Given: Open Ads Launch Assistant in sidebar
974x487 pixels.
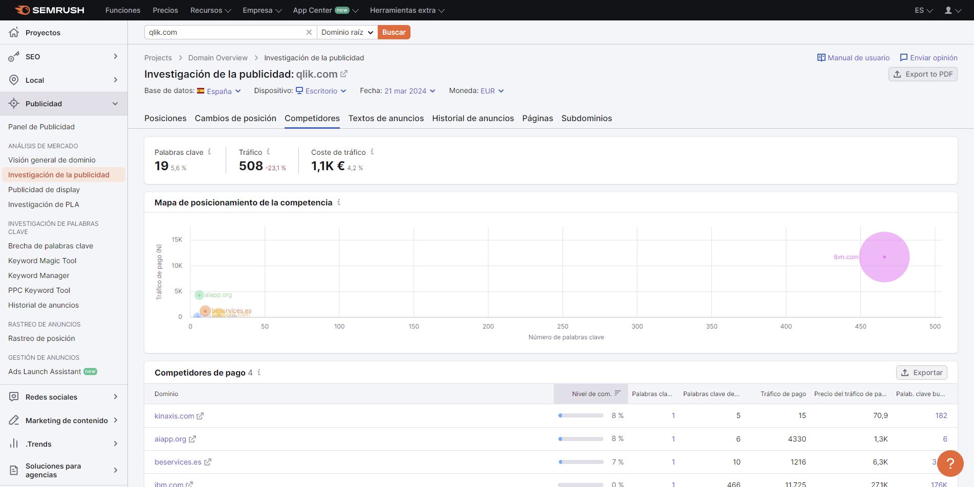Looking at the screenshot, I should 45,372.
